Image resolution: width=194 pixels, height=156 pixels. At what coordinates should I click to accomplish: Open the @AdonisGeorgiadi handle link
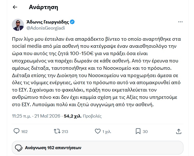pos(46,28)
